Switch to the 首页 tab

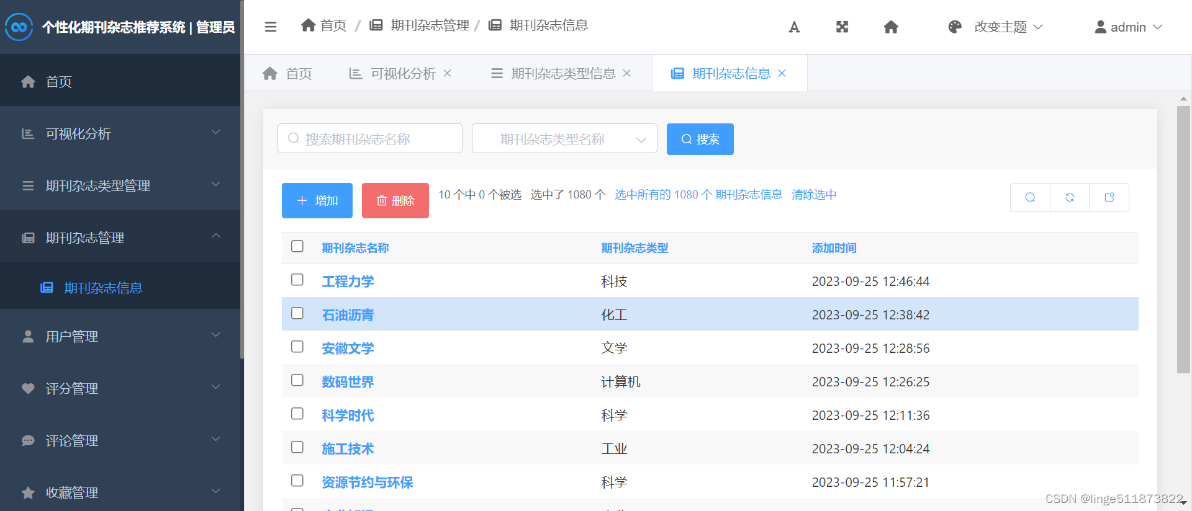click(x=287, y=73)
